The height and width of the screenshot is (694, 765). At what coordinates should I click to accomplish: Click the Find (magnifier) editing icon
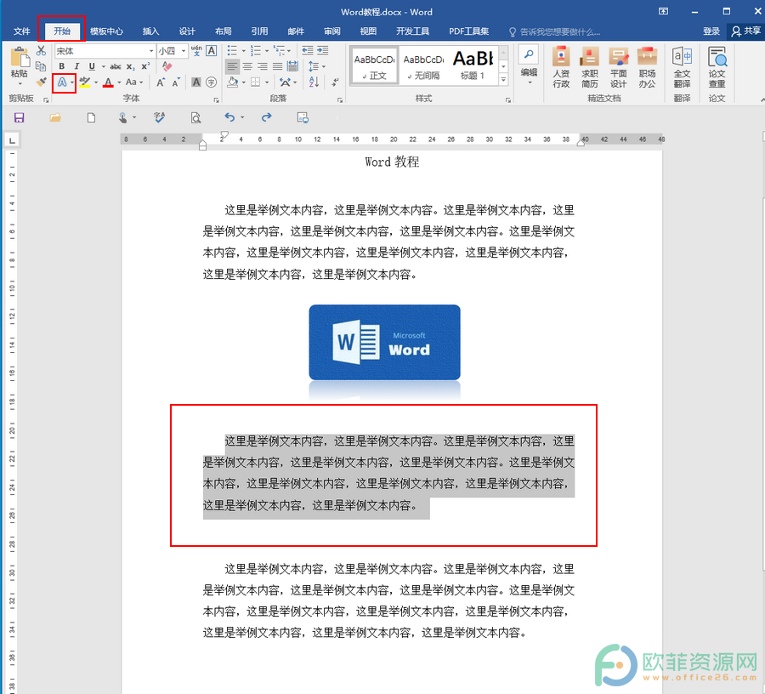pyautogui.click(x=529, y=54)
